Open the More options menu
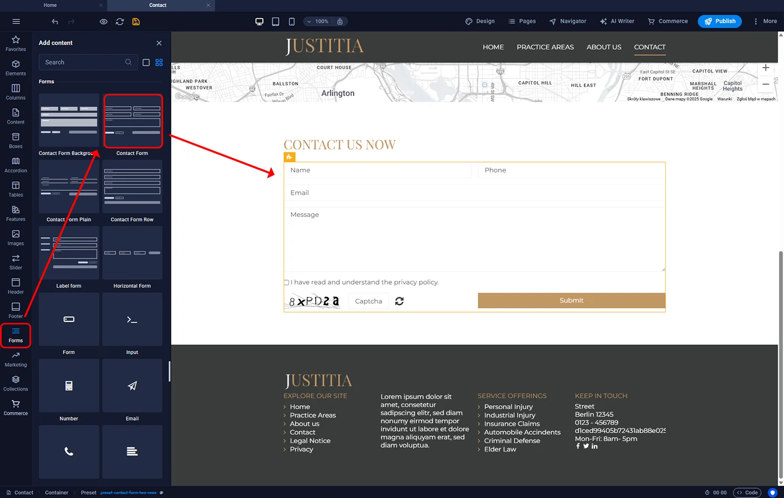Screen dimensions: 784x498 point(765,21)
